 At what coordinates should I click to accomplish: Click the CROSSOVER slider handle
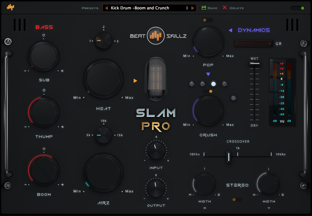(229, 157)
